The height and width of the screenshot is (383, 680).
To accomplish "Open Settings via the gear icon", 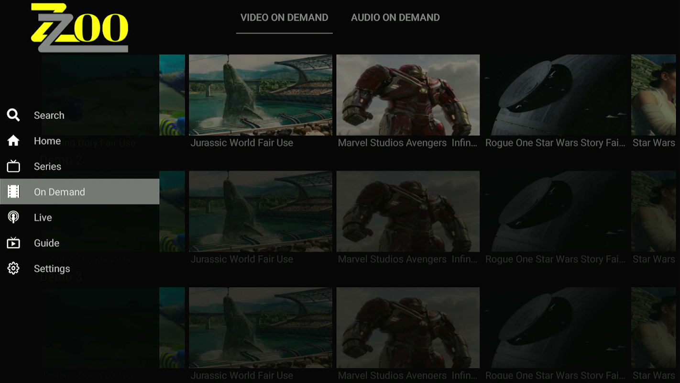I will point(13,268).
